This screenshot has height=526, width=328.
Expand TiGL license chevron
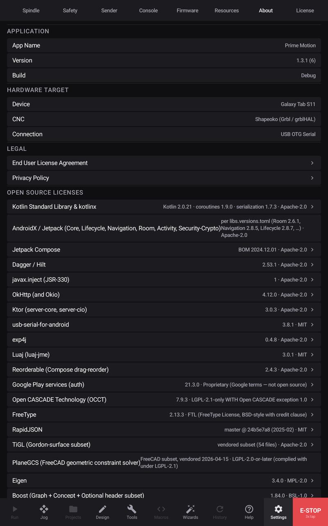point(312,445)
